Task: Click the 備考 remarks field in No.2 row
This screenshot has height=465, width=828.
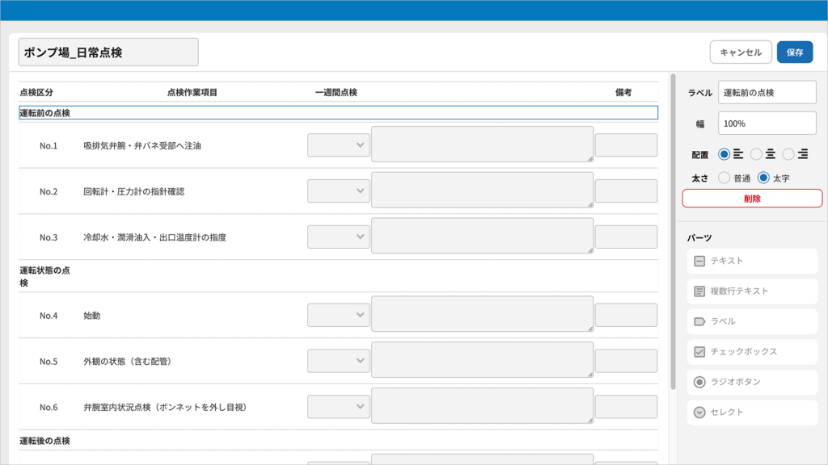Action: (x=627, y=191)
